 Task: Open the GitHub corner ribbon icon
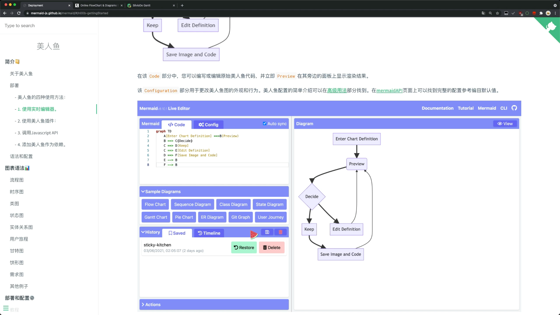551,27
